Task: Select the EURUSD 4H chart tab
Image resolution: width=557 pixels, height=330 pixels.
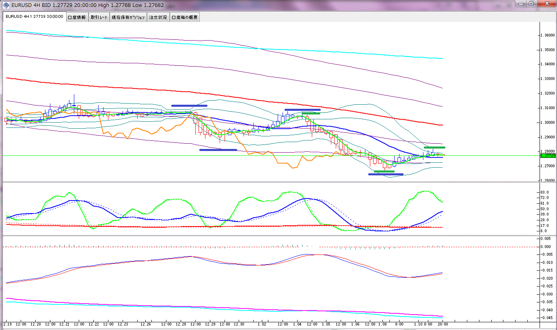Action: 34,17
